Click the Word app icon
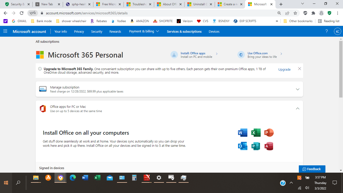 pyautogui.click(x=243, y=133)
